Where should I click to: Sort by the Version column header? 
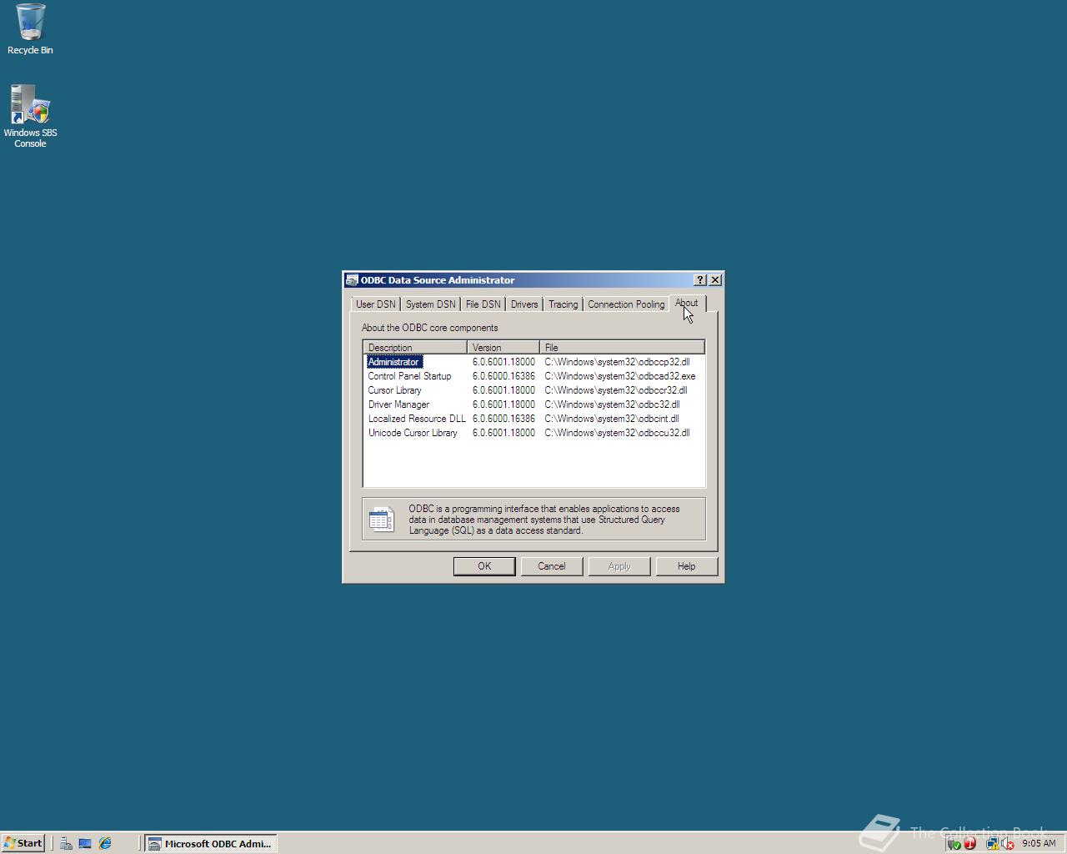point(503,347)
